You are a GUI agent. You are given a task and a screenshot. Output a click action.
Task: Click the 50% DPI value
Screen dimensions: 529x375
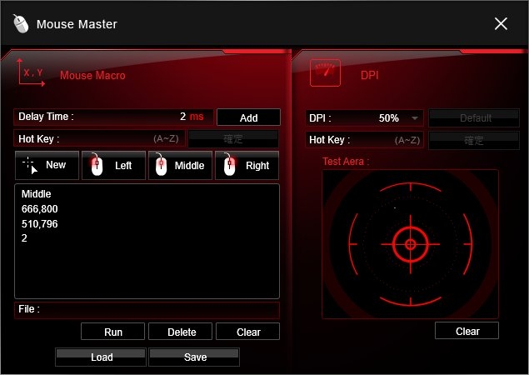pos(389,118)
